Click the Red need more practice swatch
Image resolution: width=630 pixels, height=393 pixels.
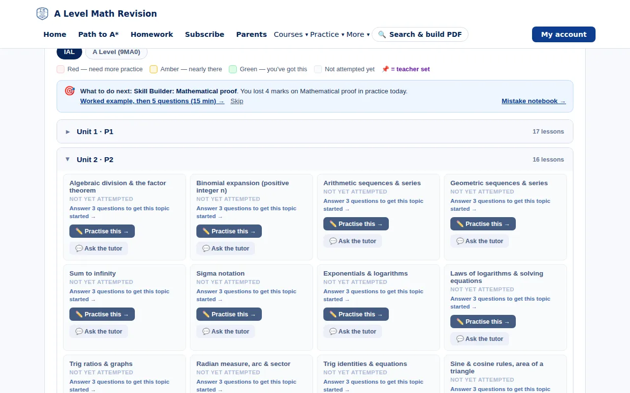pyautogui.click(x=61, y=69)
